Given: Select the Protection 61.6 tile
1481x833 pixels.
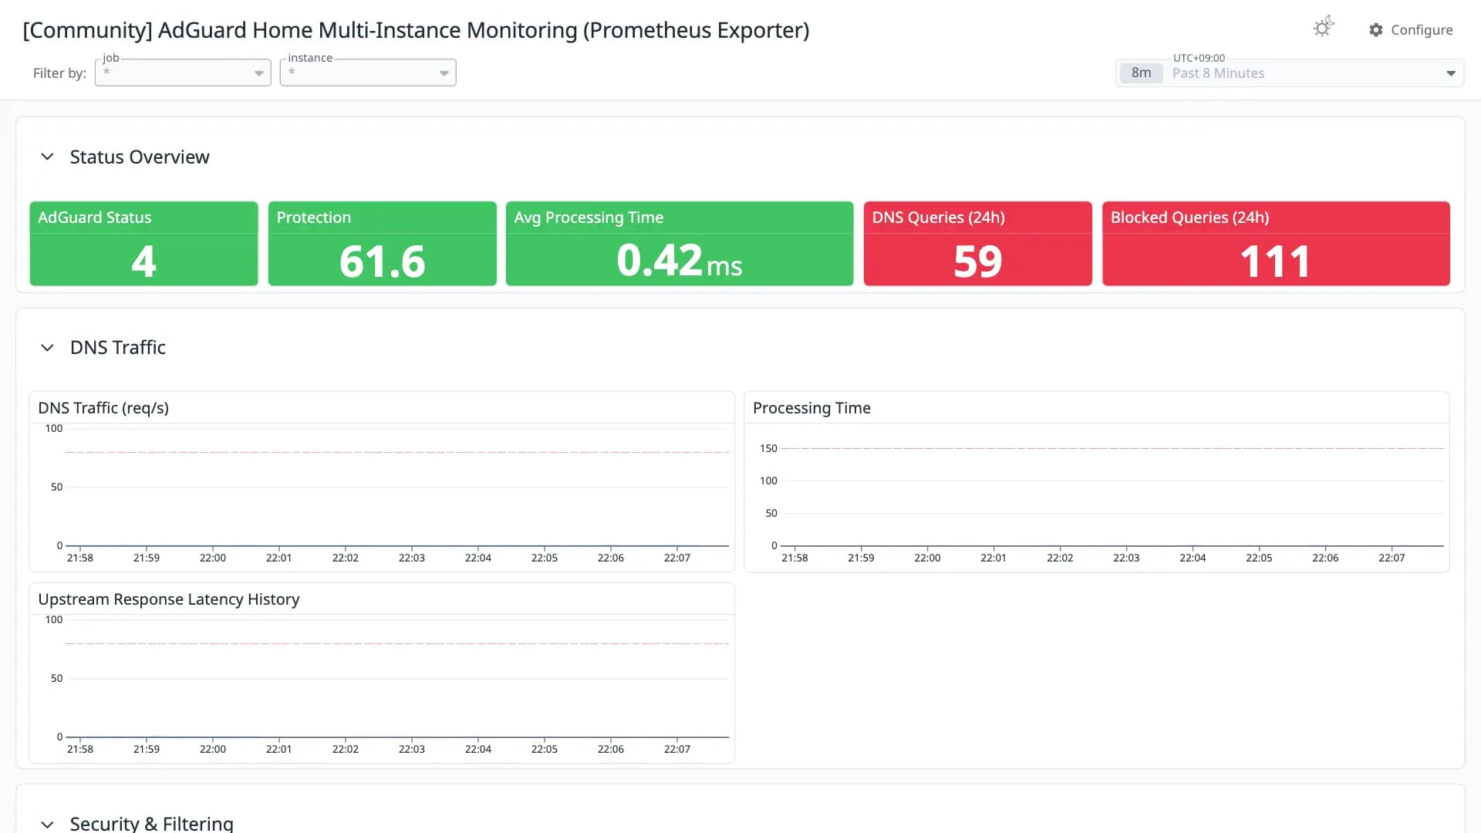Looking at the screenshot, I should [383, 244].
